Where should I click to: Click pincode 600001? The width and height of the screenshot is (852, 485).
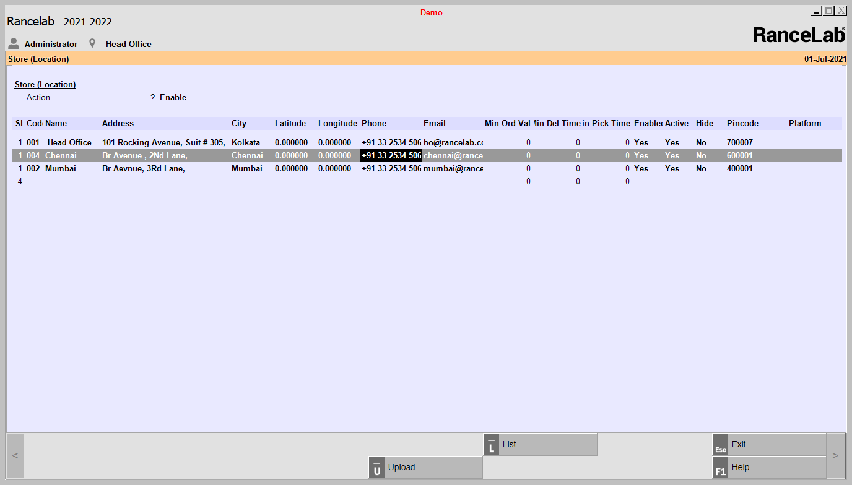pos(740,156)
